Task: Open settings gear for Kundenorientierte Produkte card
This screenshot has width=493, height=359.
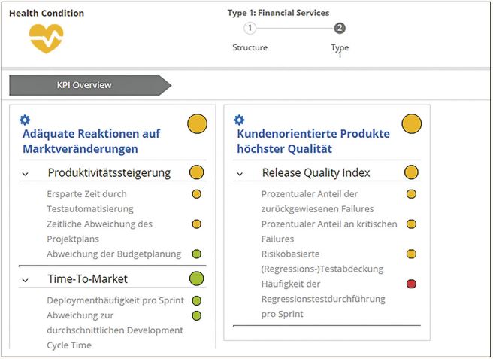Action: [240, 120]
